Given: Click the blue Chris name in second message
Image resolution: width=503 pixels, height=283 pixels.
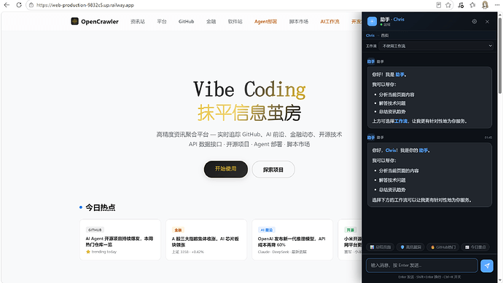Looking at the screenshot, I should (391, 150).
